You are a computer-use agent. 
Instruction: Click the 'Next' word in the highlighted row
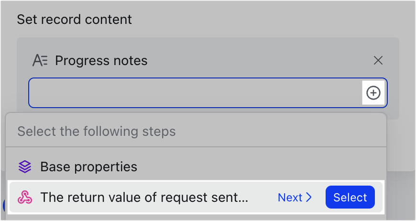pyautogui.click(x=290, y=198)
